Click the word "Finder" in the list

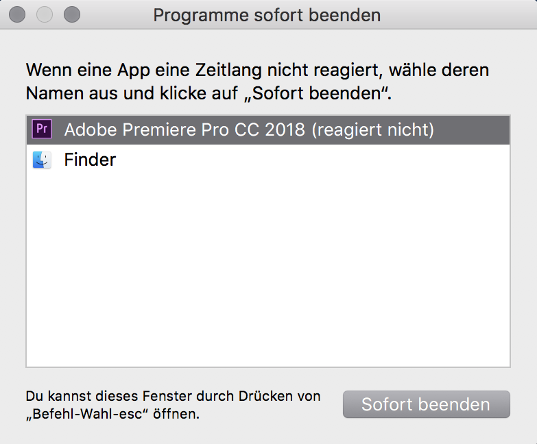click(x=90, y=160)
